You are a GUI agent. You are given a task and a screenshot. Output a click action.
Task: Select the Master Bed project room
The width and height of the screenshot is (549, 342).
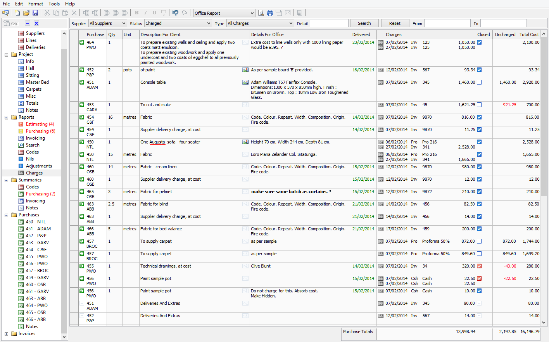click(37, 82)
